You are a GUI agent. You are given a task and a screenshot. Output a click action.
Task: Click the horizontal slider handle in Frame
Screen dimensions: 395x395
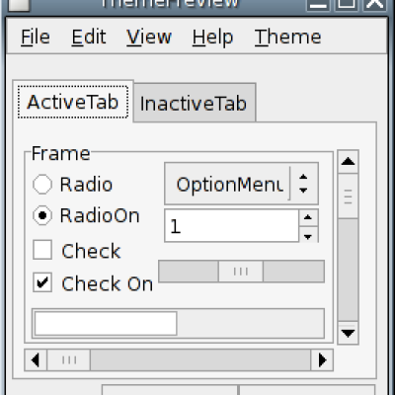pos(241,272)
